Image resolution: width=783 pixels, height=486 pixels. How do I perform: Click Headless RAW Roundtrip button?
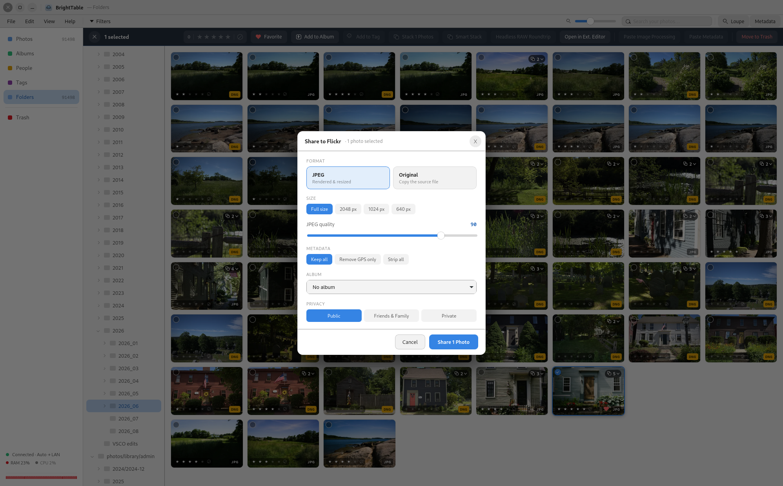[523, 37]
